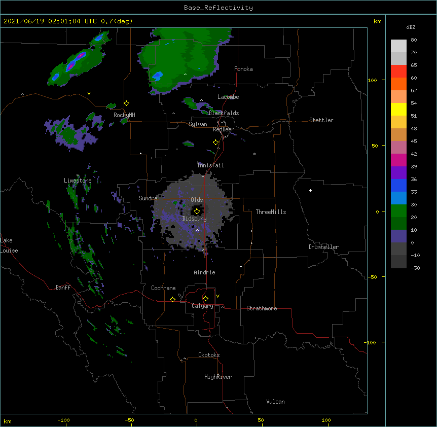Image resolution: width=437 pixels, height=427 pixels.
Task: Click the Innisfail city label
Action: (210, 165)
